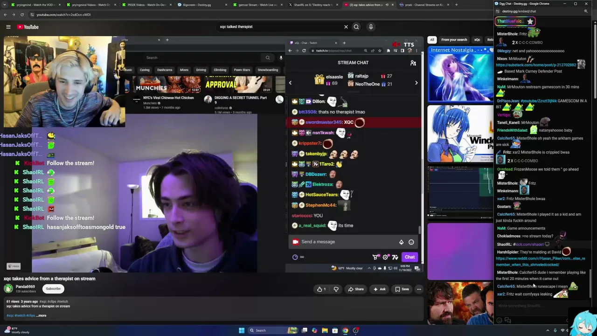Click the #xqc hashtag in the description

[x=10, y=315]
